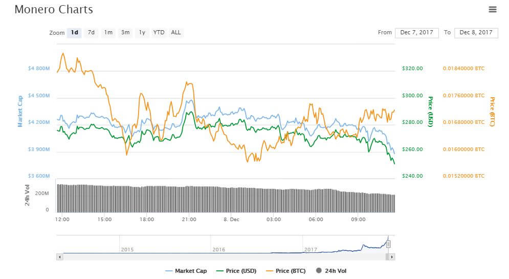
Task: Click the 0.01840000 BTC axis label
Action: (463, 69)
